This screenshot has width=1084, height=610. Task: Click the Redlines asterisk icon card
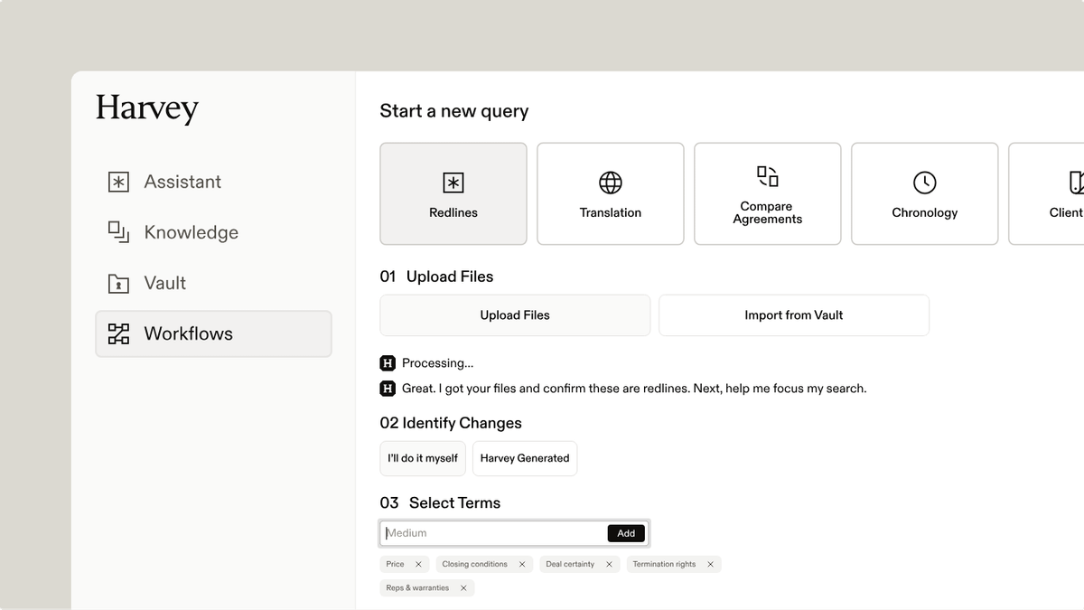click(453, 193)
